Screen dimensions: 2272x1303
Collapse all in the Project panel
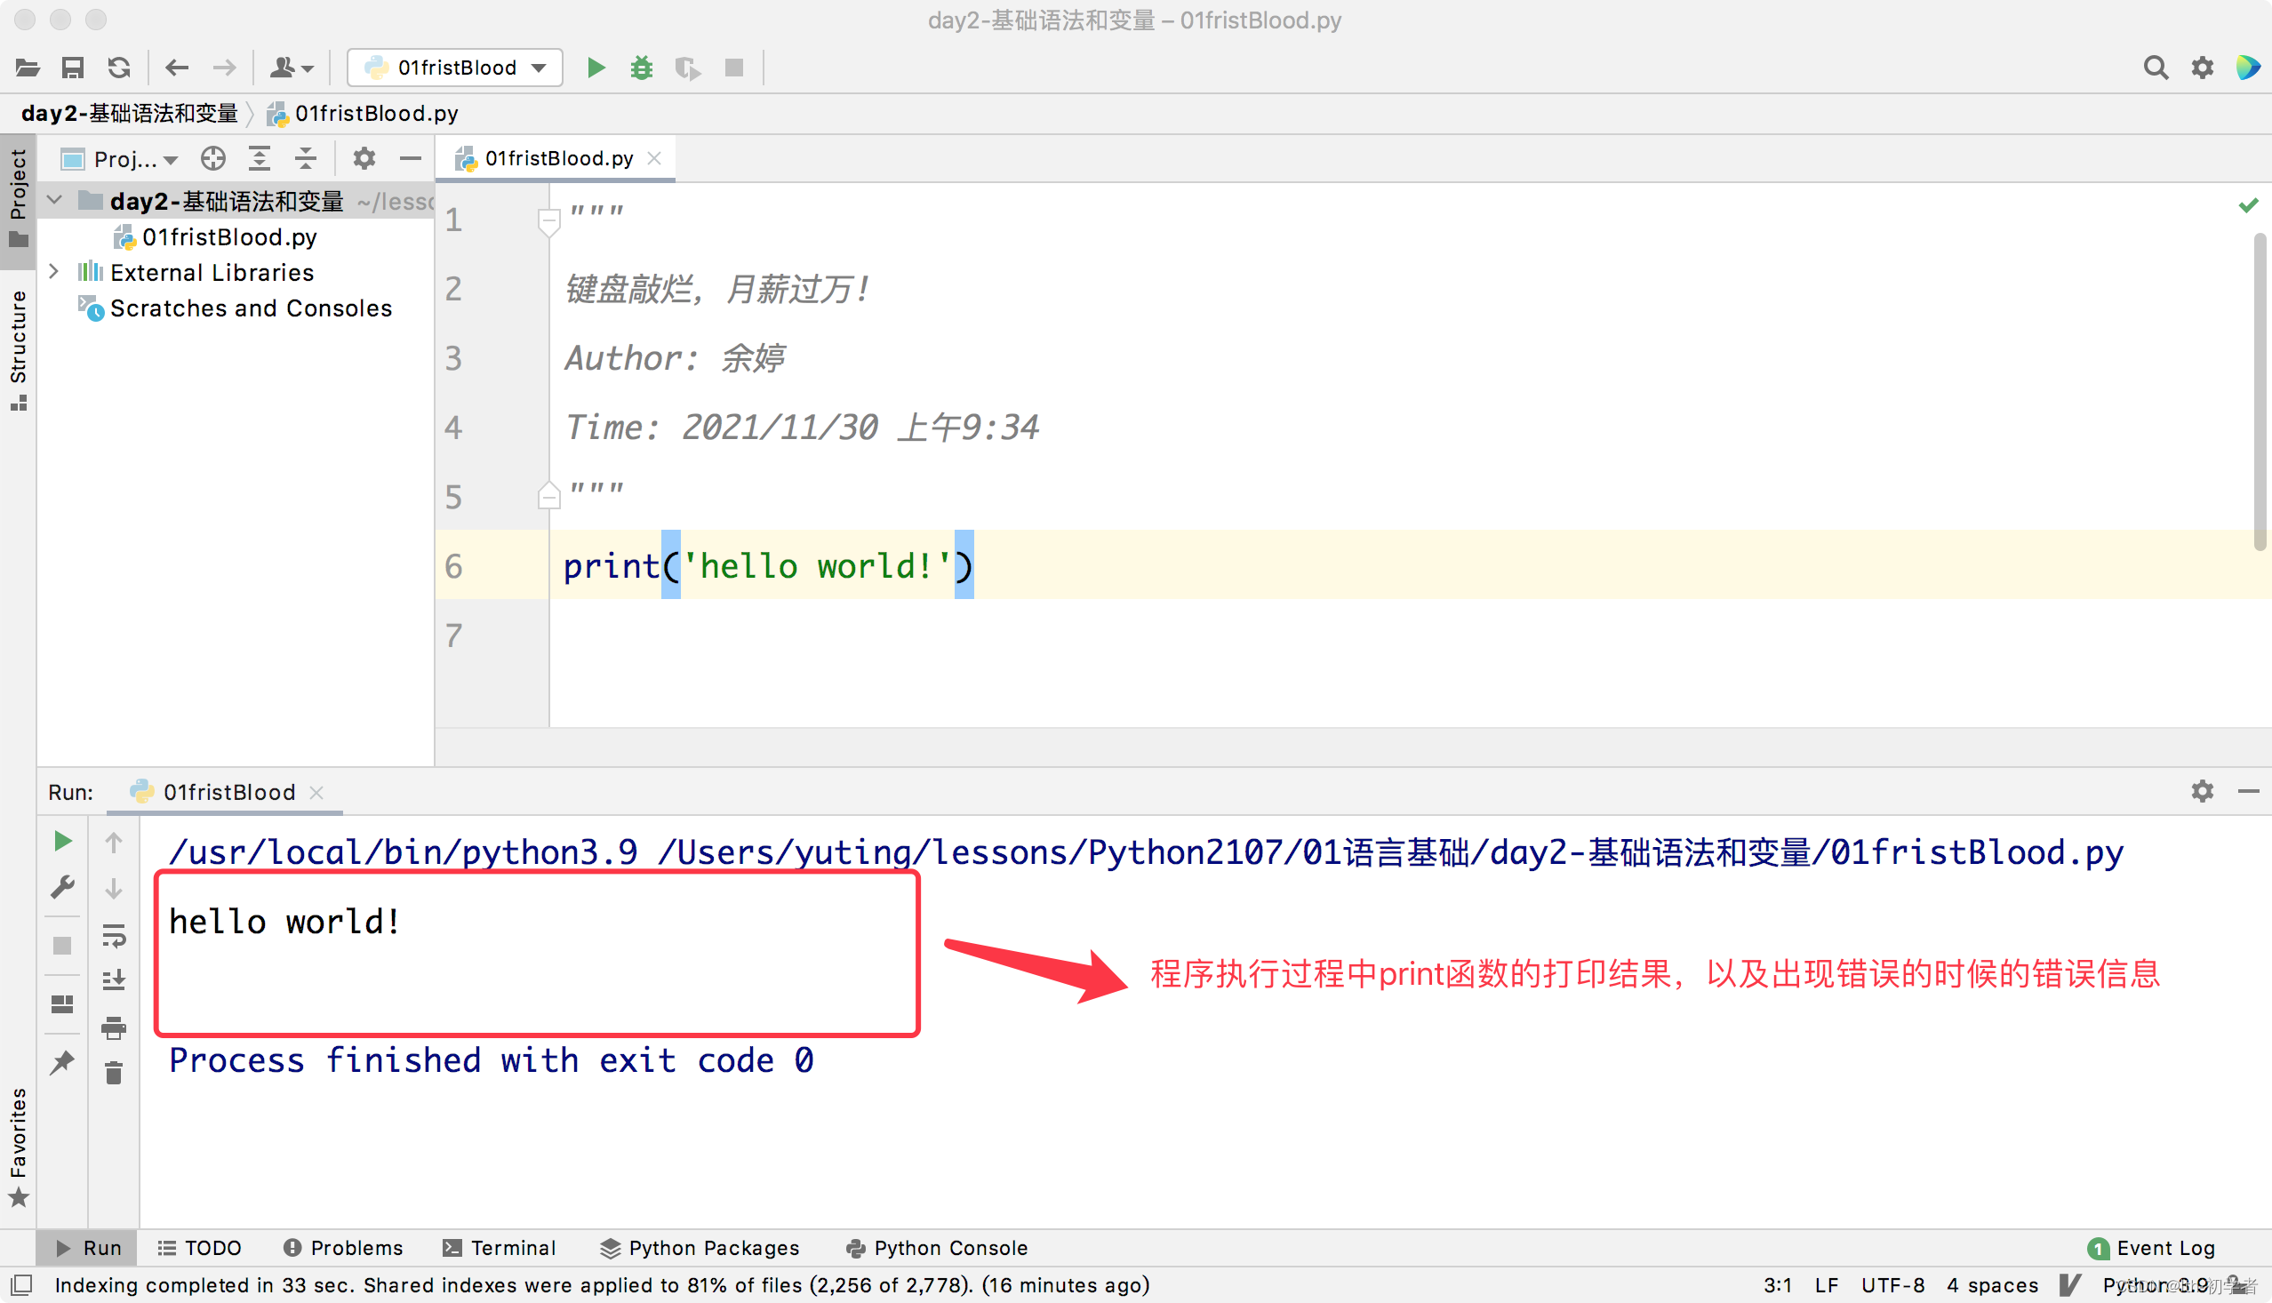[306, 159]
